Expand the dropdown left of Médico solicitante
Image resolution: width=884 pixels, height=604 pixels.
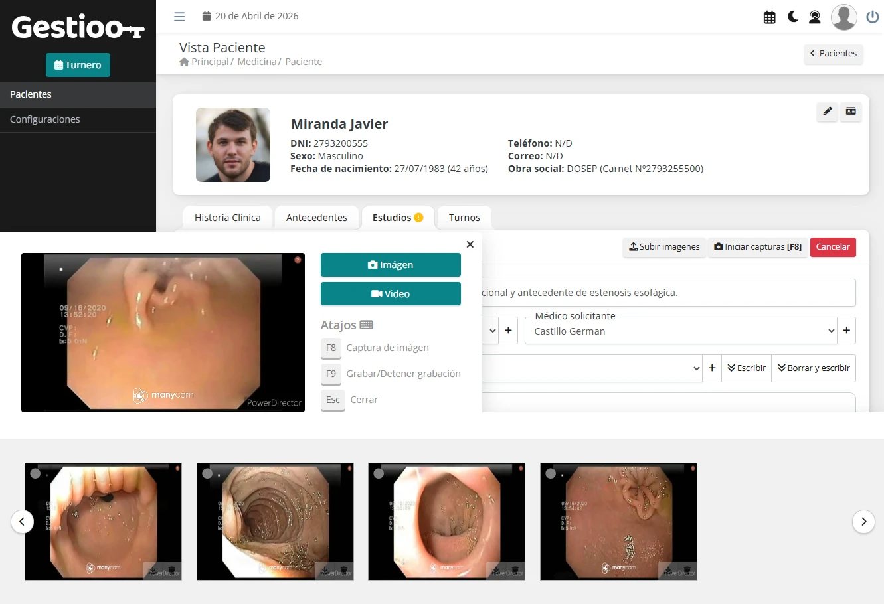(492, 330)
